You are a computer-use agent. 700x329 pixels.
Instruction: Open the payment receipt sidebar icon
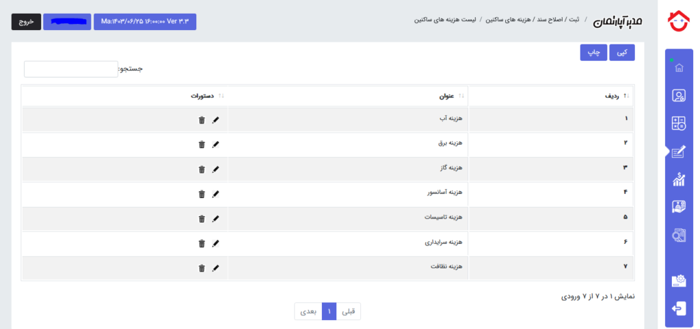(679, 207)
